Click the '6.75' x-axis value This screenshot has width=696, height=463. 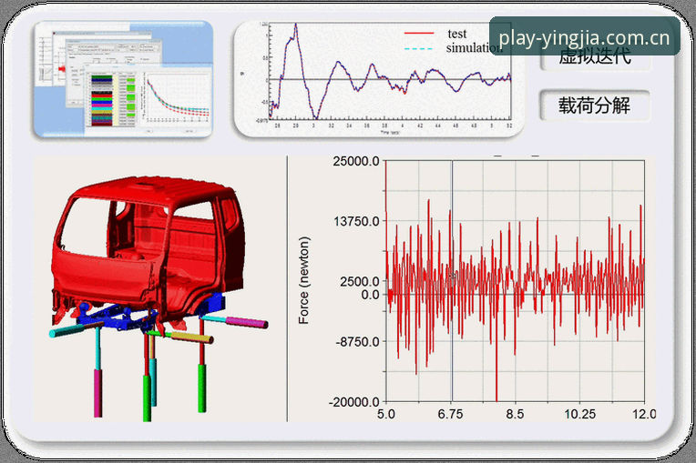[x=450, y=414]
